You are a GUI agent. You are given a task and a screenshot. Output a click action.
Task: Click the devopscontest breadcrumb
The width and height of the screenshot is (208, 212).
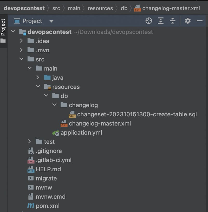tap(24, 8)
